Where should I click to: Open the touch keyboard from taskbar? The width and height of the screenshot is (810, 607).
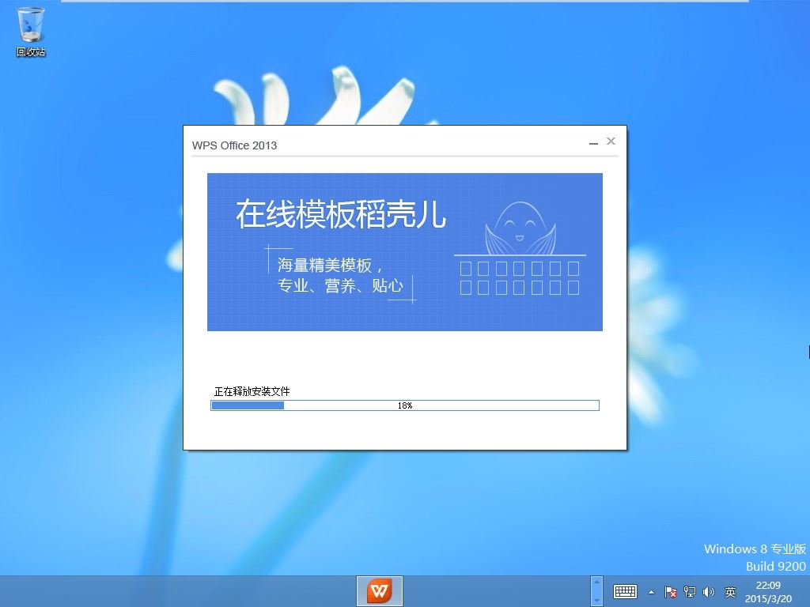coord(625,591)
